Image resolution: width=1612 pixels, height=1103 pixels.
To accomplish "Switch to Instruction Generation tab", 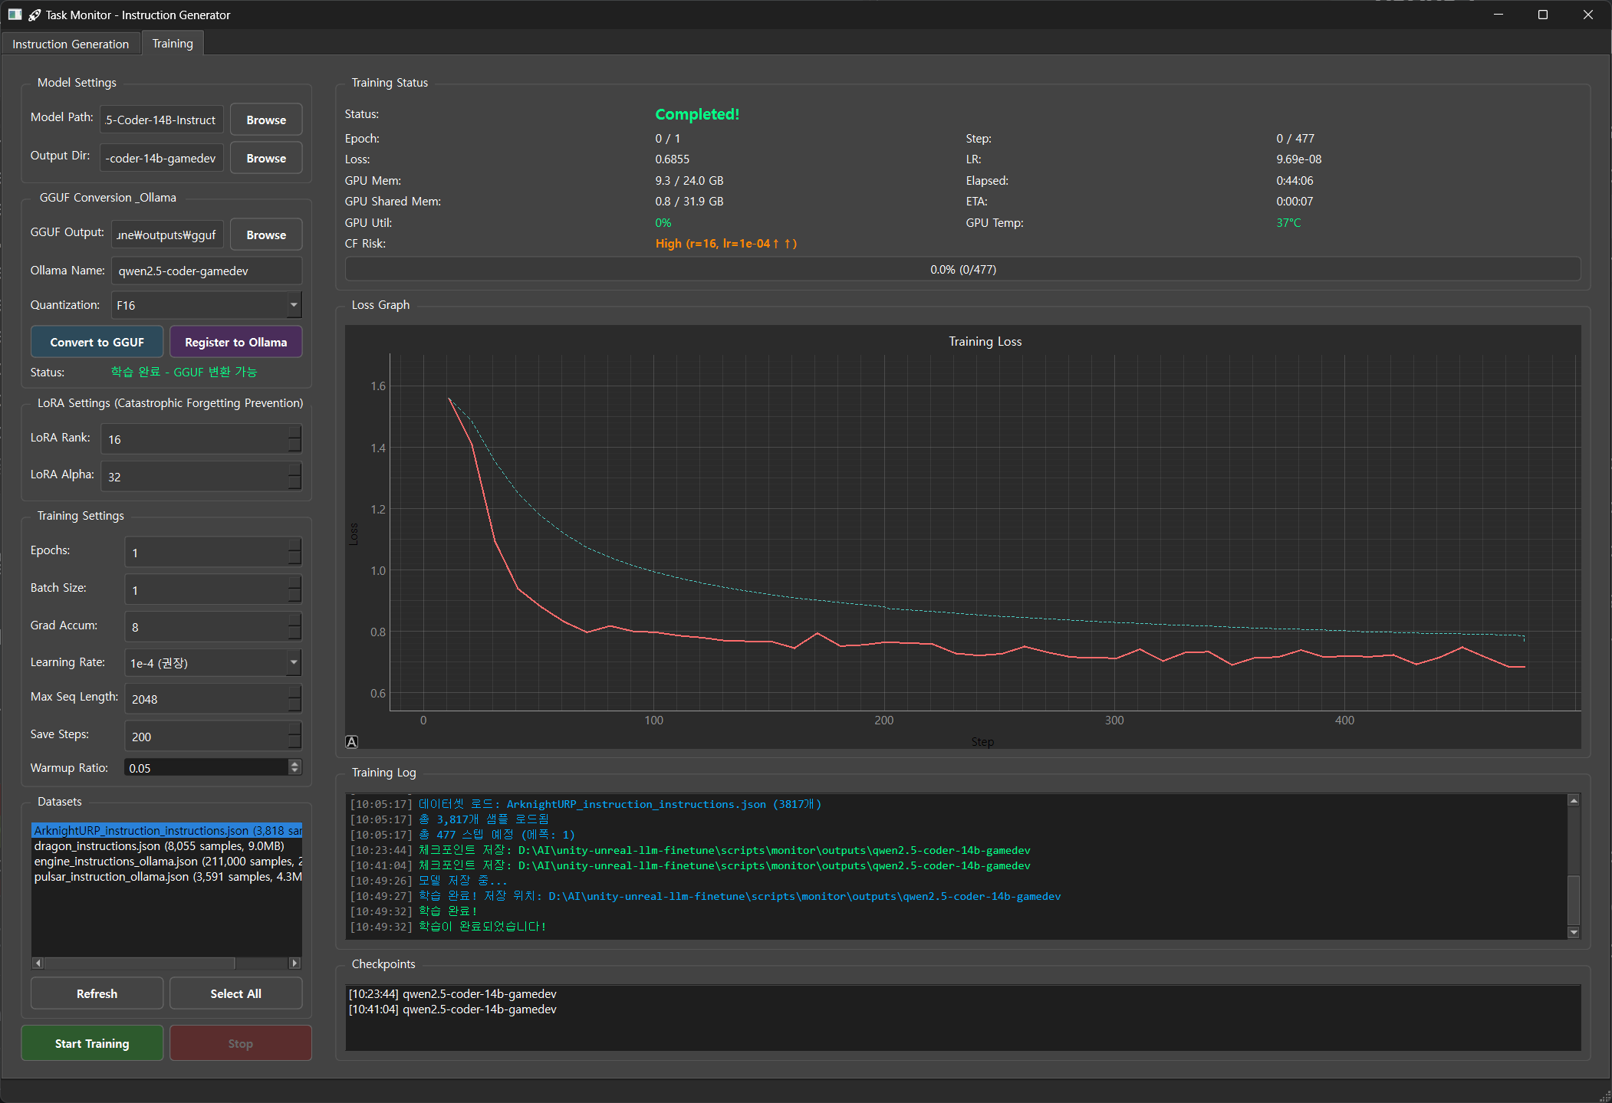I will [71, 44].
